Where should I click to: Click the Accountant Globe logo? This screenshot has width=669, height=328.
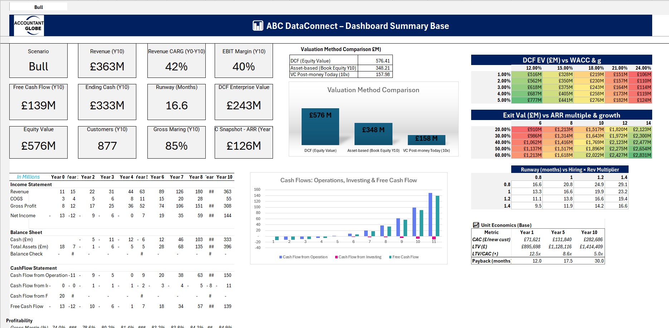[x=29, y=26]
